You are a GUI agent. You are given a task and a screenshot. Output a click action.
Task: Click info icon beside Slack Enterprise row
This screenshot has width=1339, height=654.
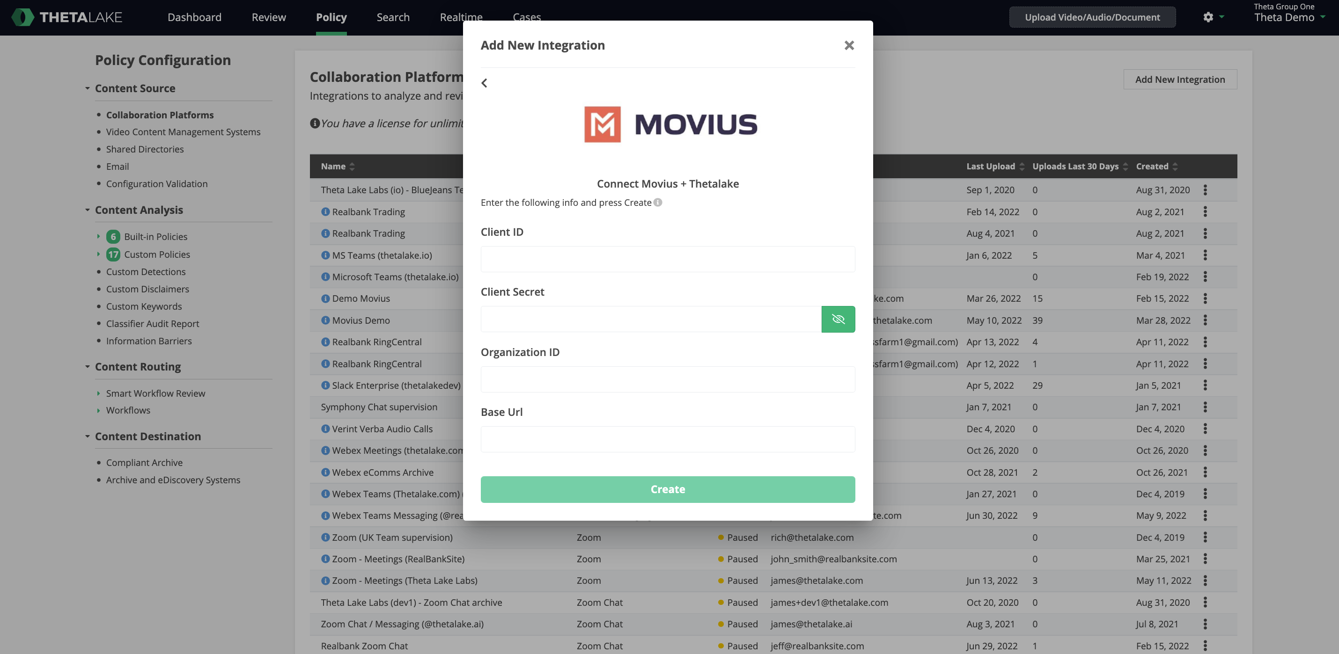coord(325,385)
